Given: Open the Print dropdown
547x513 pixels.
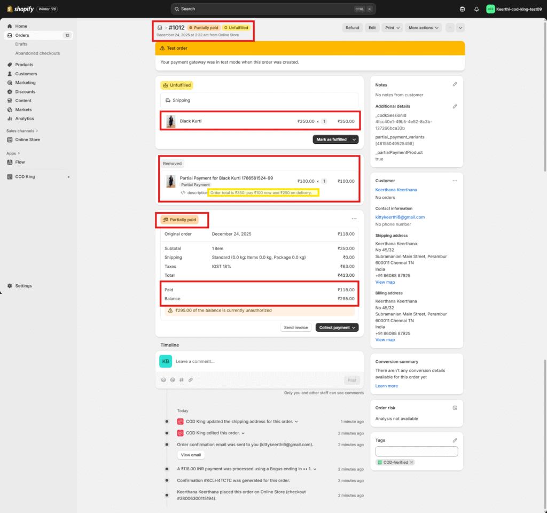Looking at the screenshot, I should (x=392, y=28).
